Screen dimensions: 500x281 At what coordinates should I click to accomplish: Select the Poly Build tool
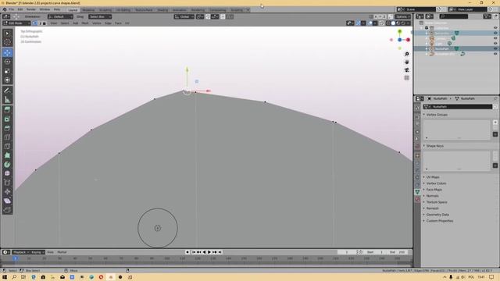(7, 155)
